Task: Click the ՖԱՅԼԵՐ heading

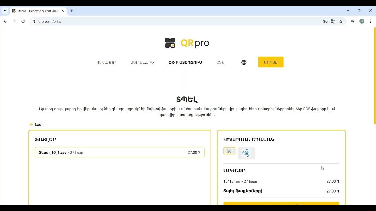Action: coord(46,139)
